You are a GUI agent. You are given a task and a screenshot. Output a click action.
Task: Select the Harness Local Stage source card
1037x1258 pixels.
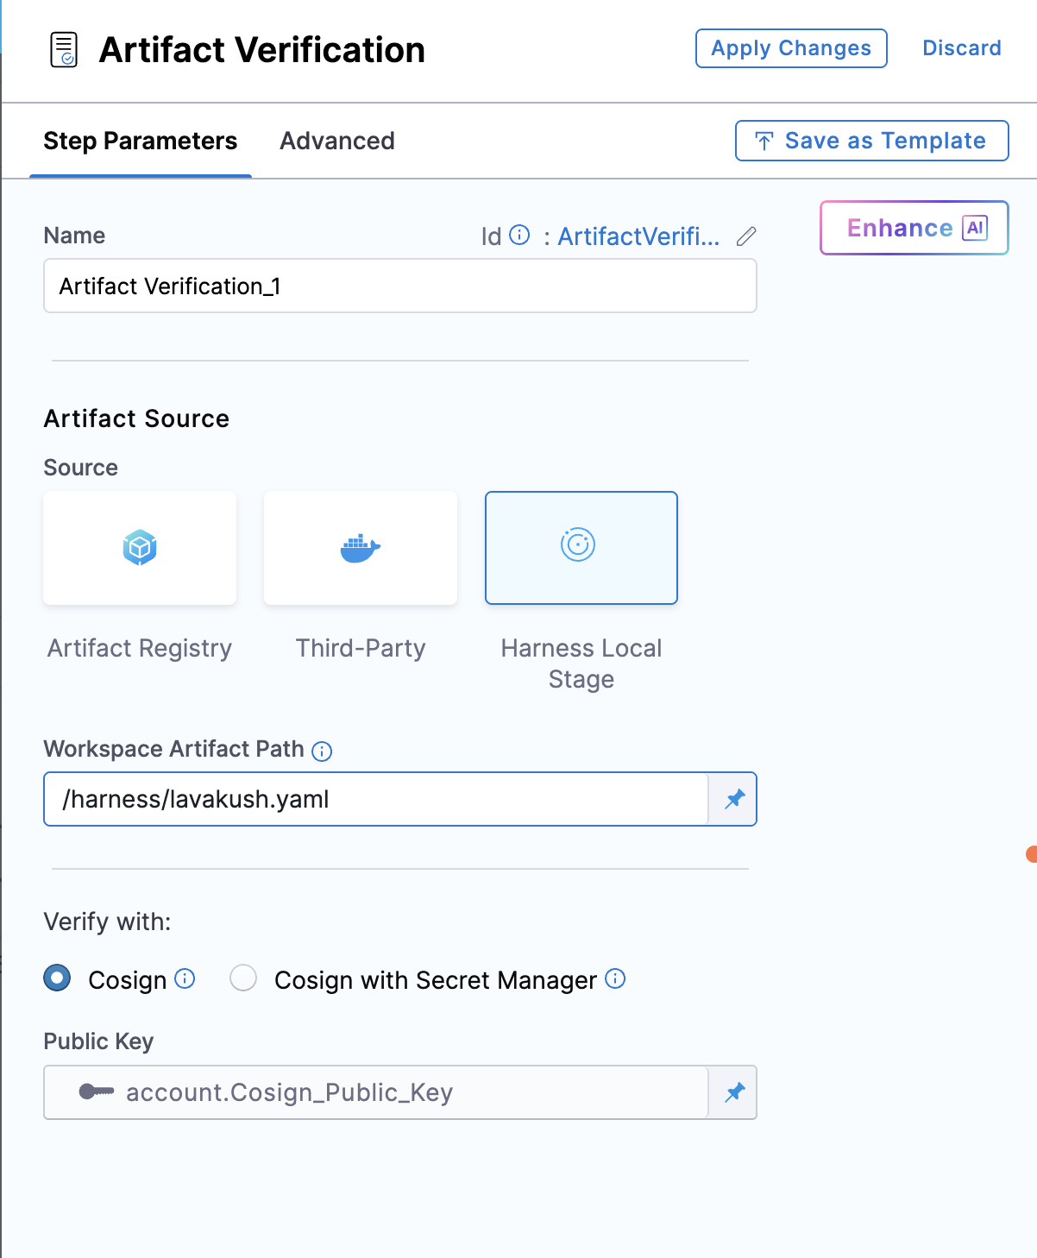tap(581, 548)
